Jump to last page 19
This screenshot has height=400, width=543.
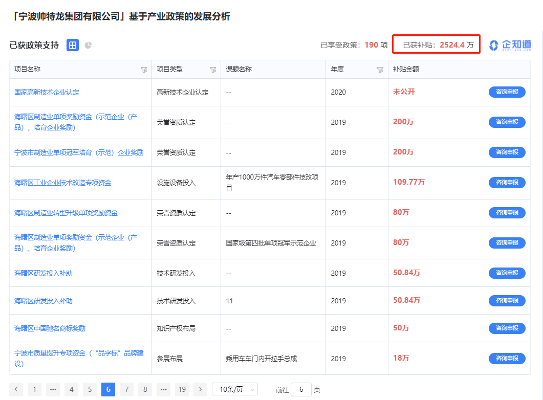click(x=182, y=389)
